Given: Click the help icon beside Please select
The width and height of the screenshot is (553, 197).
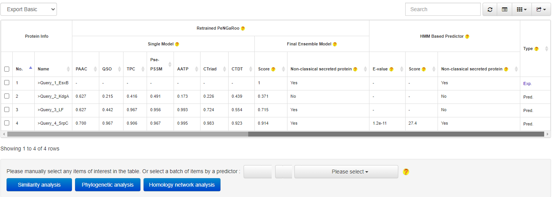Looking at the screenshot, I should [406, 172].
